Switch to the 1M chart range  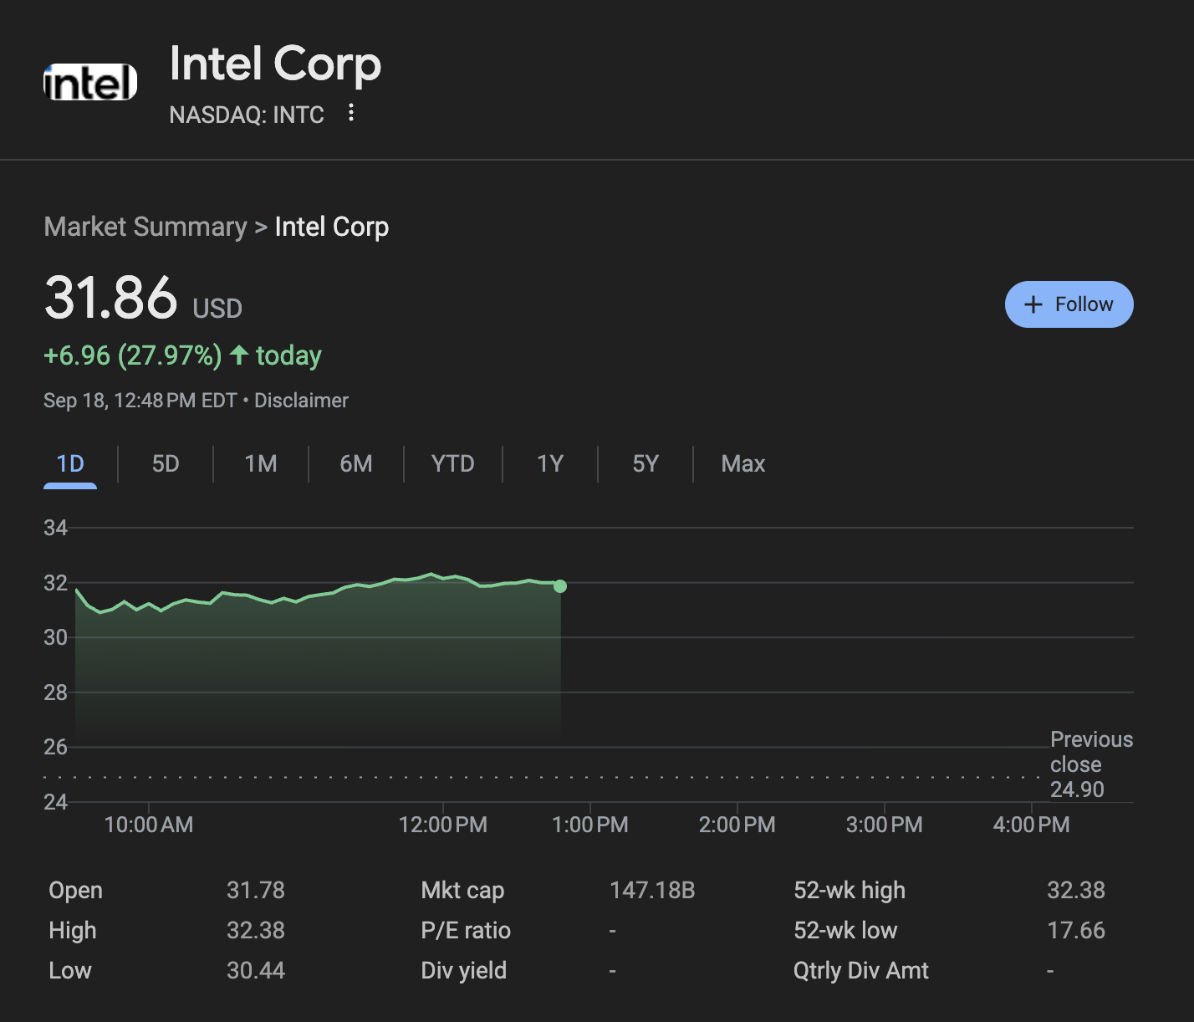(x=261, y=464)
